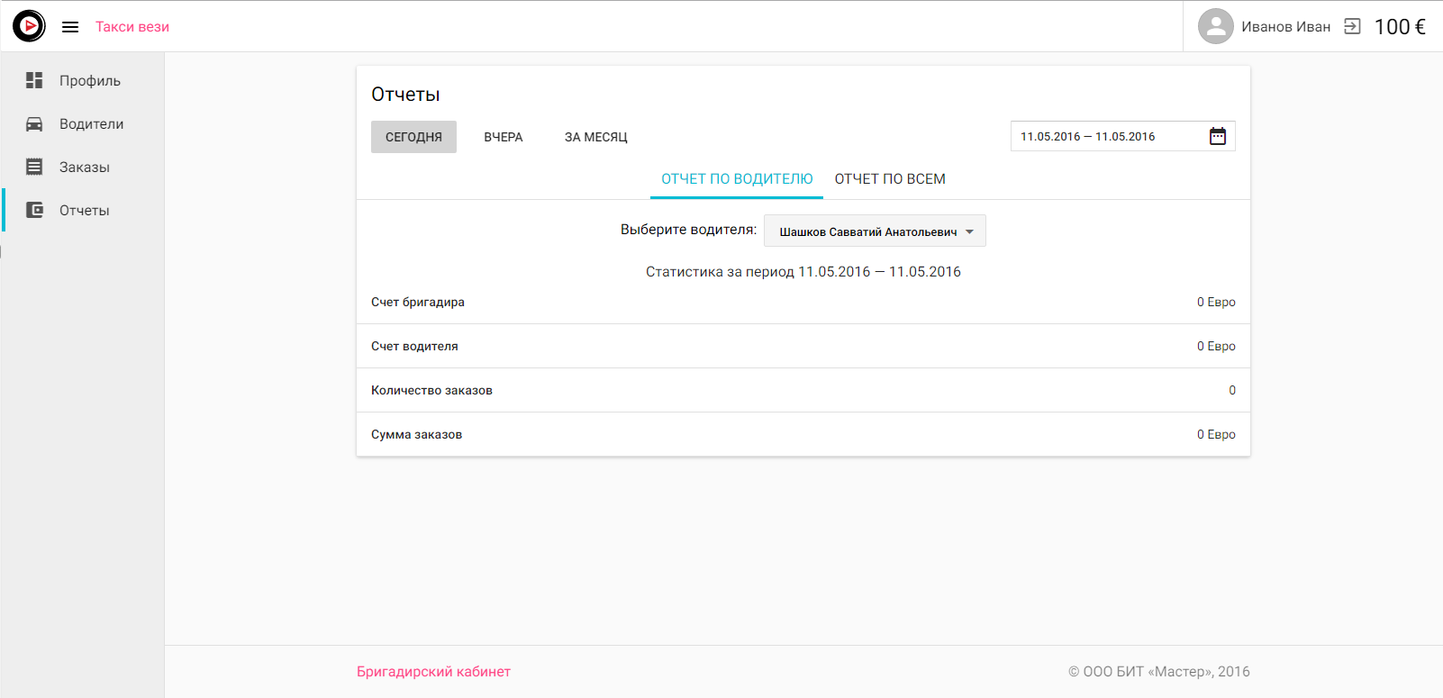Select the ЗА МЕСЯЦ period button

pyautogui.click(x=595, y=137)
